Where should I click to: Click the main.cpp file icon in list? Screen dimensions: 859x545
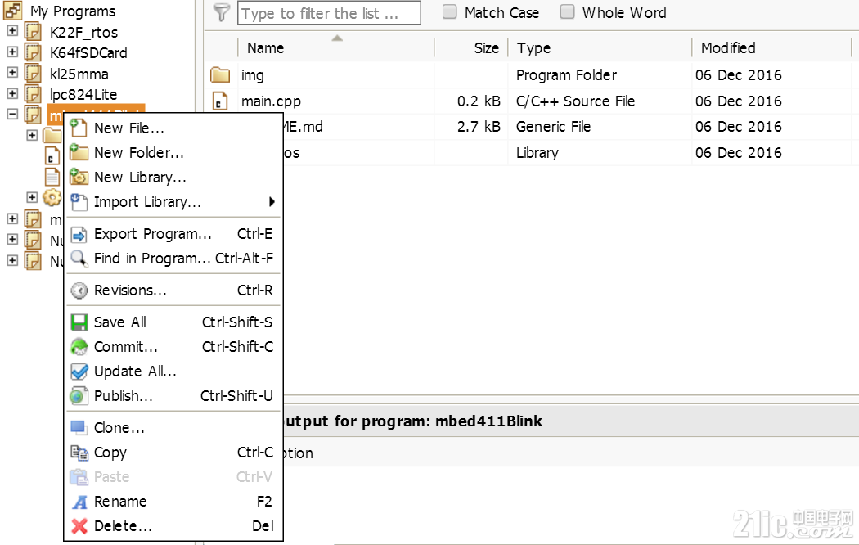click(220, 101)
